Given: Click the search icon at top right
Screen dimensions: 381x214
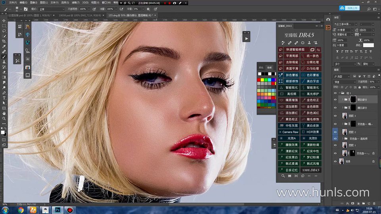Looking at the screenshot, I should click(369, 9).
